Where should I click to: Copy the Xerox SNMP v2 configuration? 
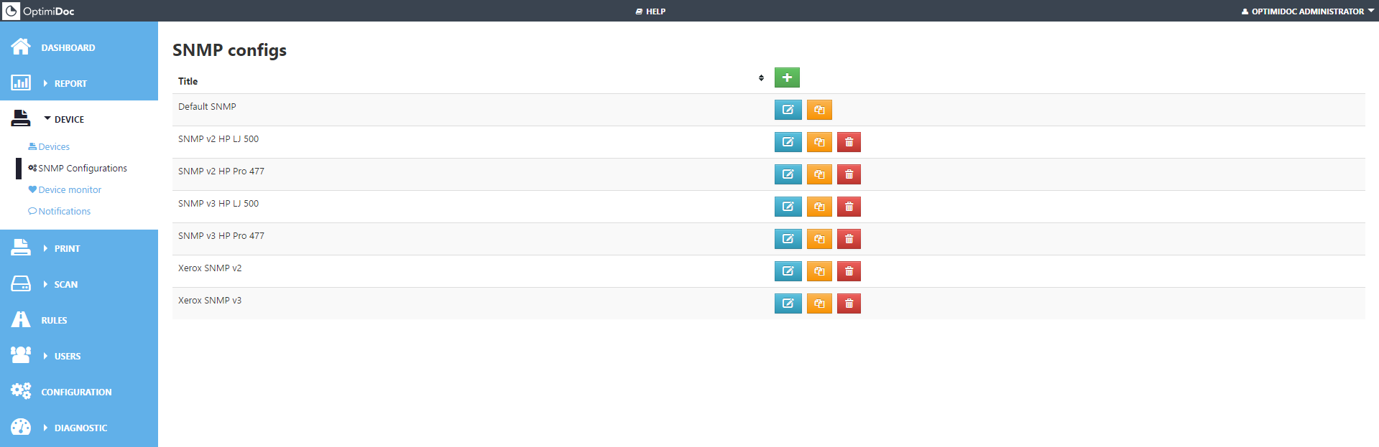coord(819,271)
